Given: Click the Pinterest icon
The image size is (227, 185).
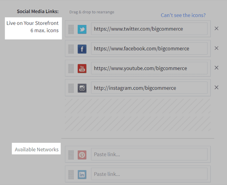Looking at the screenshot, I should coord(82,155).
